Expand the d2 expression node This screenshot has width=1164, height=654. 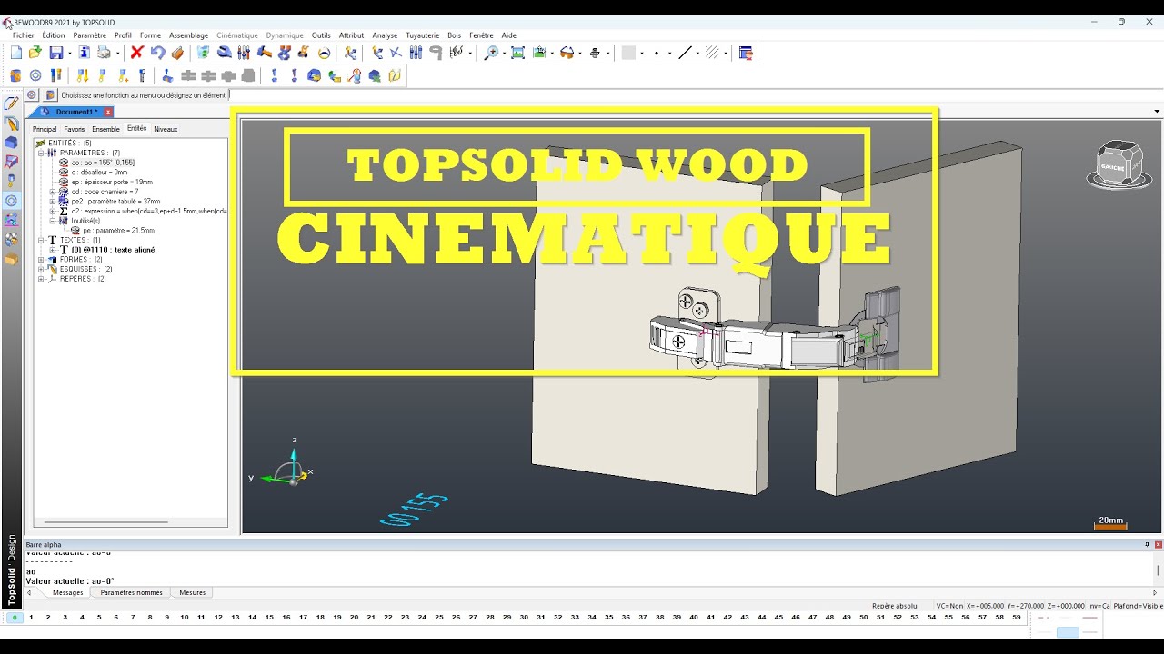tap(54, 211)
